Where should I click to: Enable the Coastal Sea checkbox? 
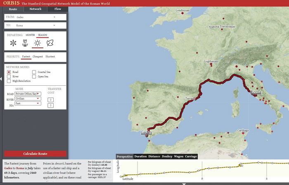pos(34,72)
